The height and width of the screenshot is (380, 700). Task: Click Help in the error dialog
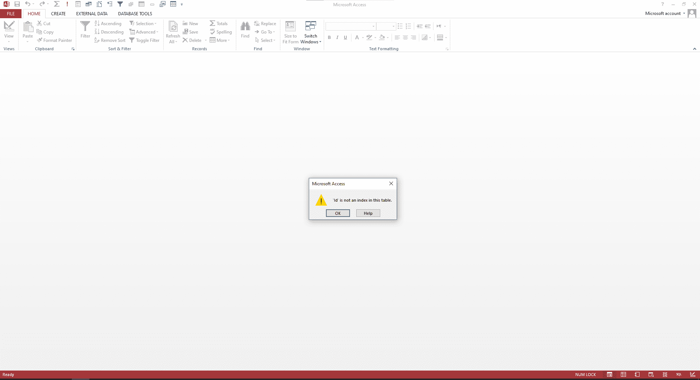pyautogui.click(x=368, y=213)
